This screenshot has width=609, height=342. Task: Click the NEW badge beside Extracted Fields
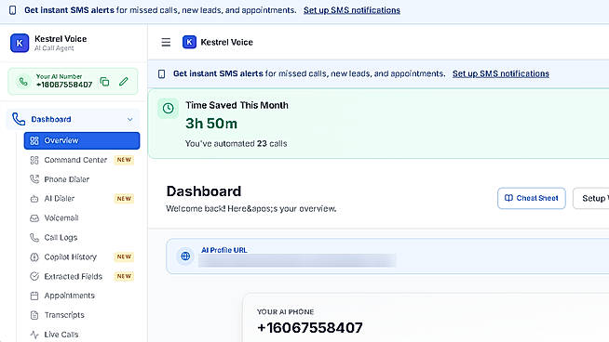click(124, 276)
